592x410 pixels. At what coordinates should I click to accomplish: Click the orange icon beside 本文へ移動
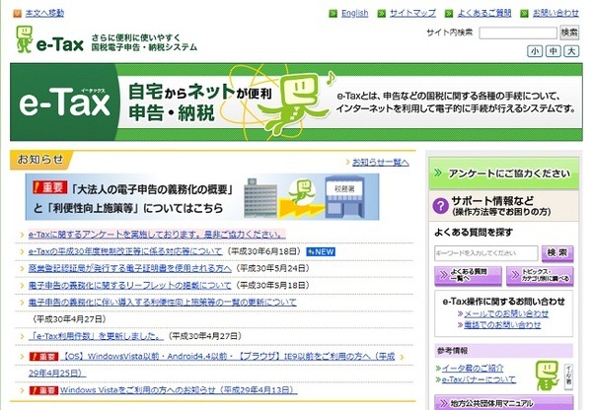[x=18, y=14]
